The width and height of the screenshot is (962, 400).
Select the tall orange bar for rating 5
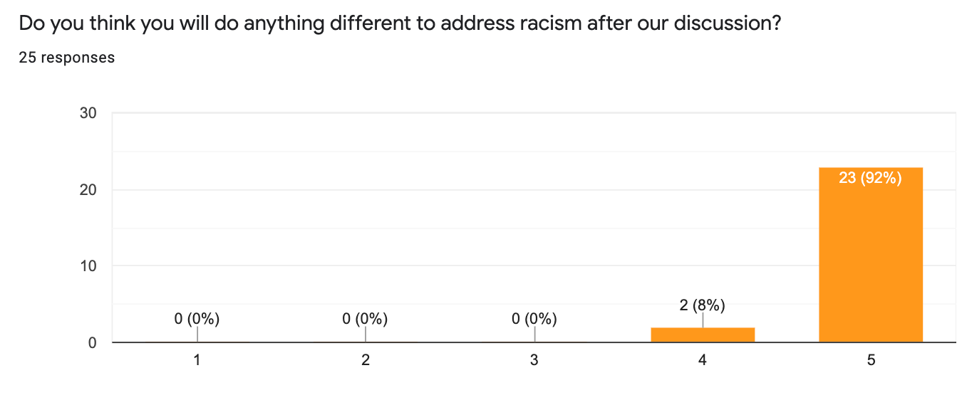click(871, 256)
